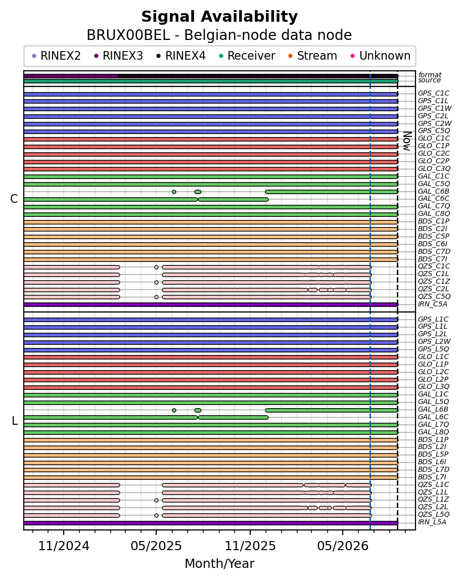Click the format row label
This screenshot has width=462, height=580.
(430, 75)
